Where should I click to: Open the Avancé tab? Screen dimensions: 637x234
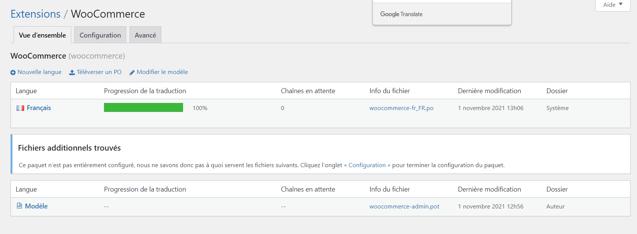[x=145, y=35]
